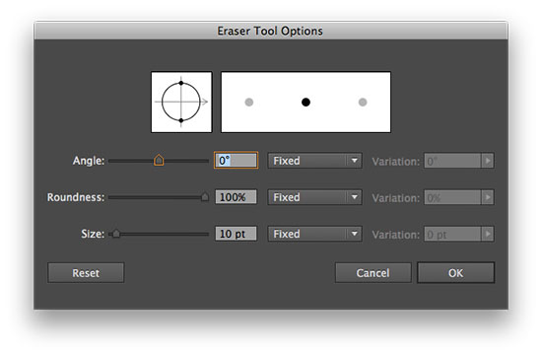Click the Angle label
Viewport: 542px width, 356px height.
tap(89, 161)
